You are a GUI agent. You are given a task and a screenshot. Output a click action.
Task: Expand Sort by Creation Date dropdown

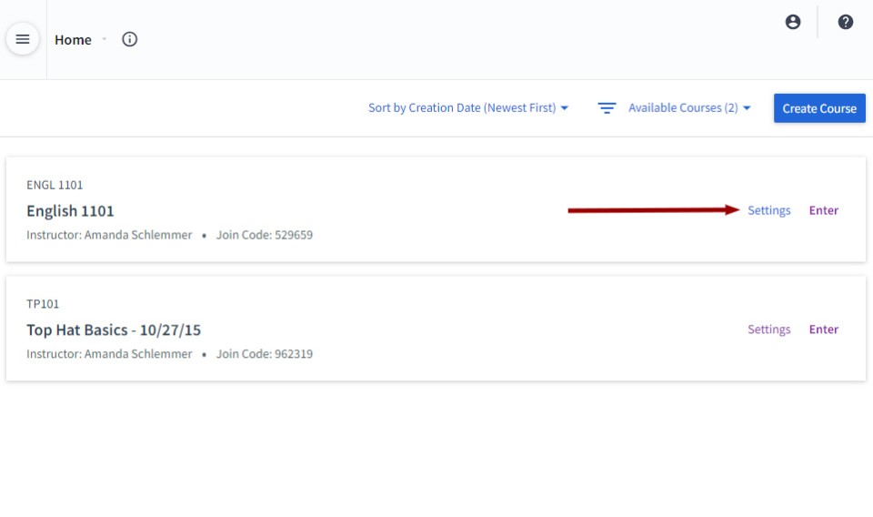click(x=468, y=108)
